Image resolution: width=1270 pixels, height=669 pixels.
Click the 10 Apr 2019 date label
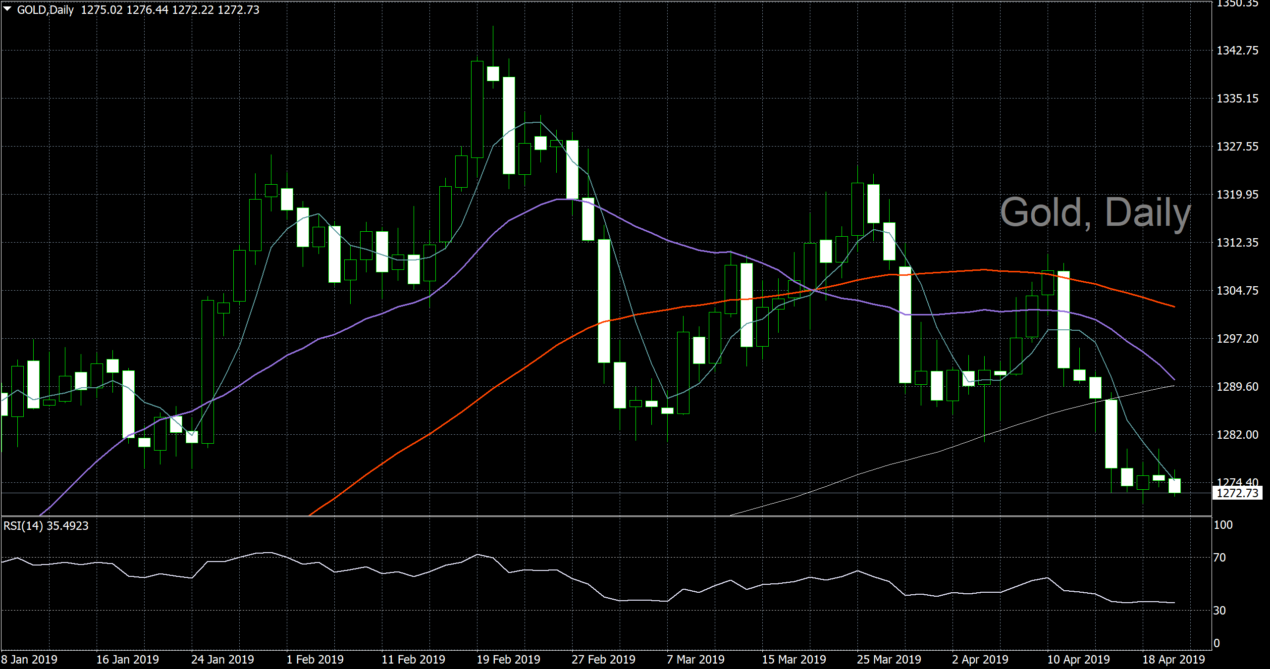click(x=1078, y=660)
